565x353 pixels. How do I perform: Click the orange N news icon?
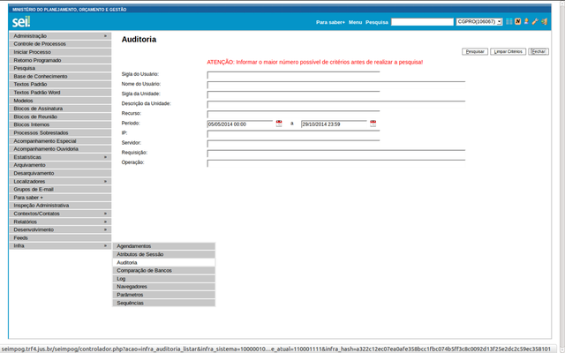tap(517, 20)
